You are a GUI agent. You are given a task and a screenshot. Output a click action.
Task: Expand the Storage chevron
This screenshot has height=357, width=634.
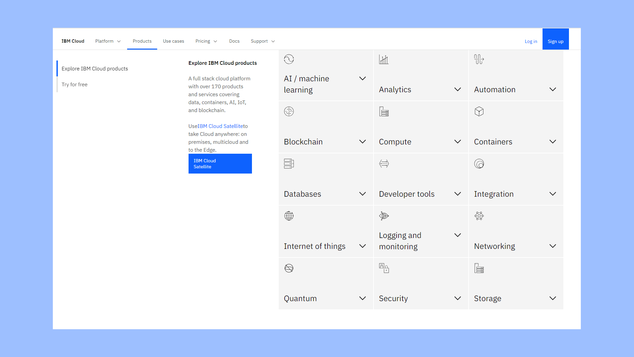[552, 298]
